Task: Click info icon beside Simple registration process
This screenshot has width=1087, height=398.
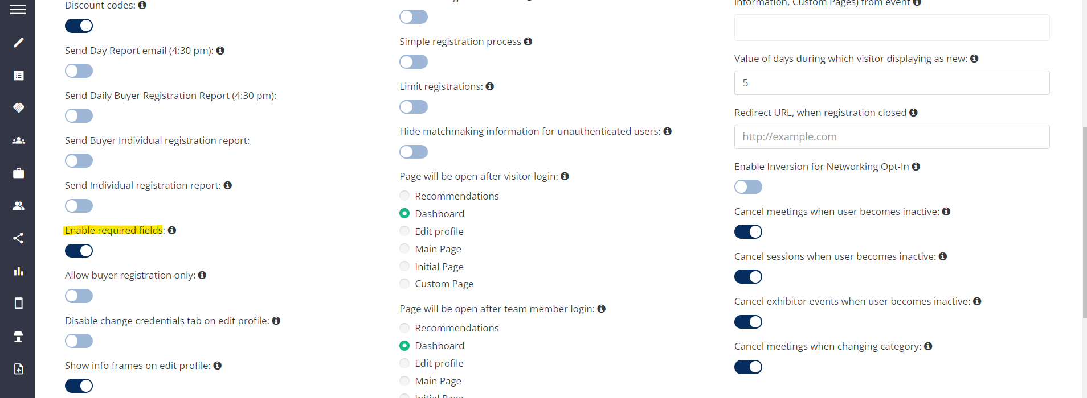Action: click(528, 42)
